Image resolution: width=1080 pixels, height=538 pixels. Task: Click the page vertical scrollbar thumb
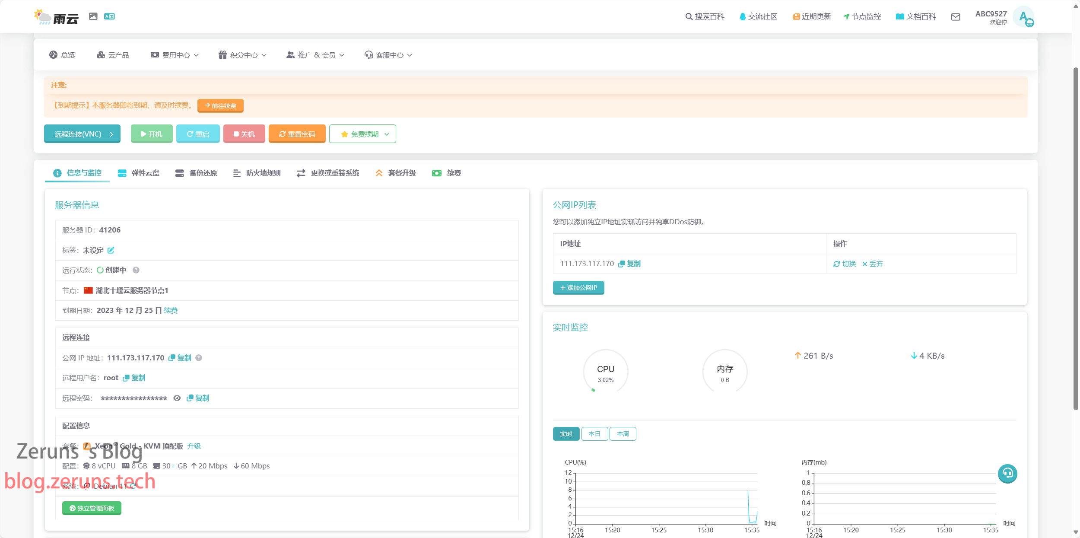point(1076,238)
